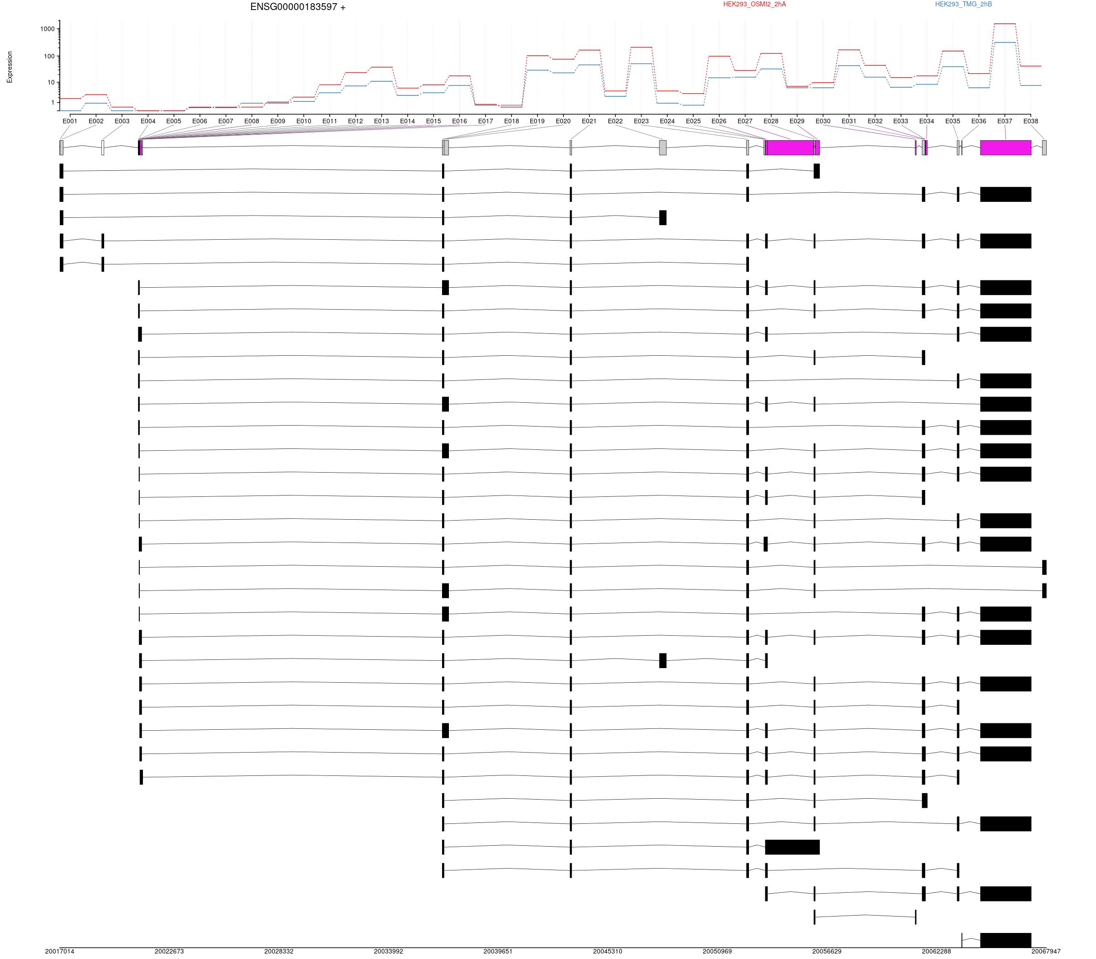1096x959 pixels.
Task: Click genomic coordinate 20028332
Action: pos(279,952)
